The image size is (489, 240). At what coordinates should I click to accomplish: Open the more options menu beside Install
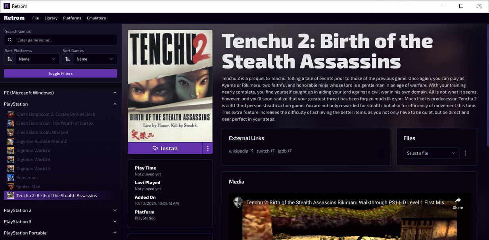[x=208, y=148]
